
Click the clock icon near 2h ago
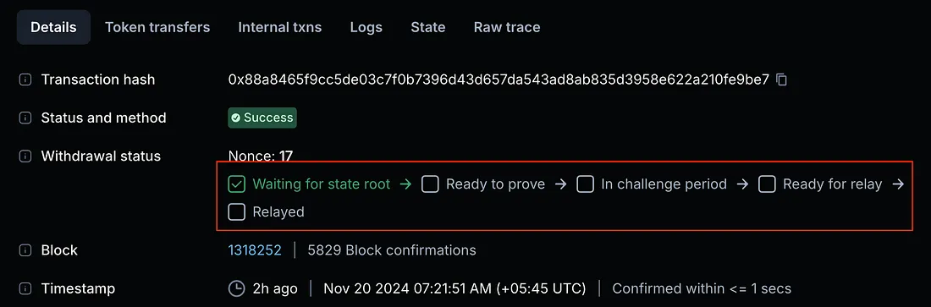point(236,288)
